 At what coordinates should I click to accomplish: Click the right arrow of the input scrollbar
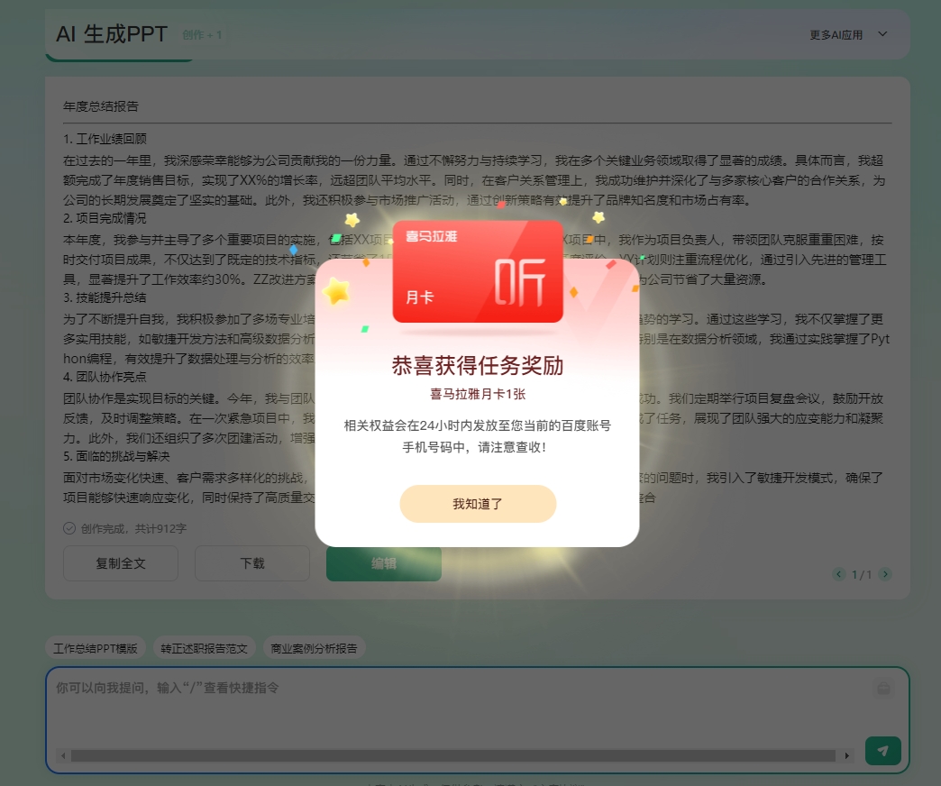click(x=846, y=754)
